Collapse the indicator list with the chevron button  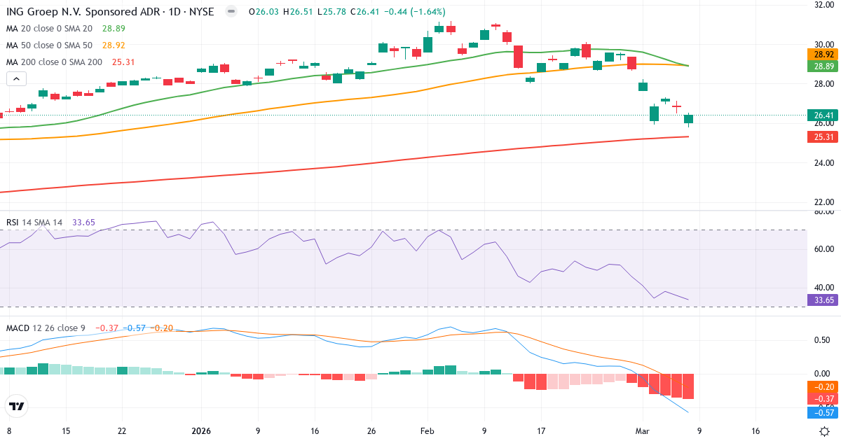point(15,78)
